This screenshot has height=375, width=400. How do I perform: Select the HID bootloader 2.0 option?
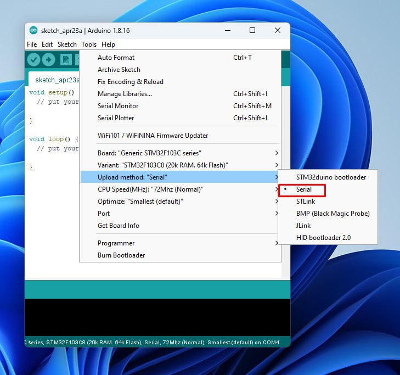pyautogui.click(x=323, y=238)
